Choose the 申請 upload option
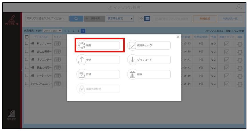The image size is (249, 131). click(98, 60)
